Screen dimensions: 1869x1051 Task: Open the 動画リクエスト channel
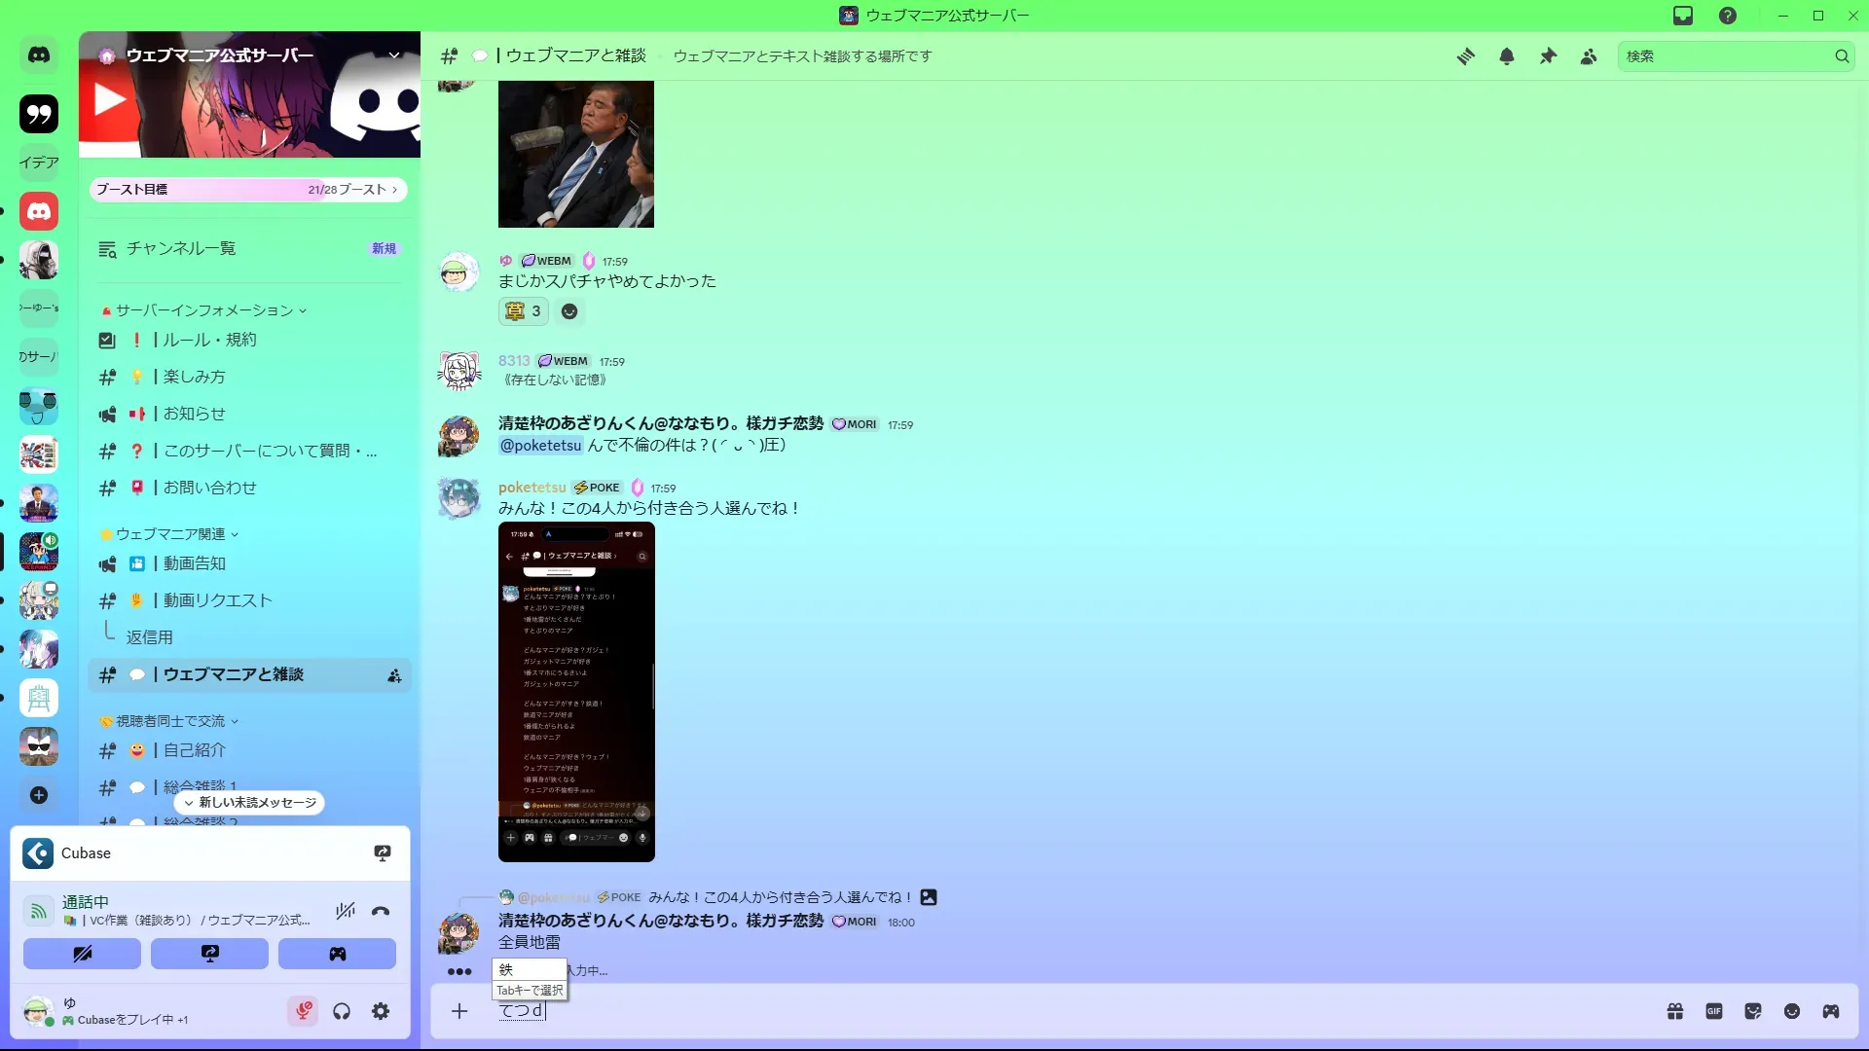click(217, 600)
